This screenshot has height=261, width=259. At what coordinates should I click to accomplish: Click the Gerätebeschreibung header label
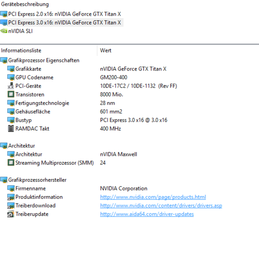pyautogui.click(x=25, y=4)
